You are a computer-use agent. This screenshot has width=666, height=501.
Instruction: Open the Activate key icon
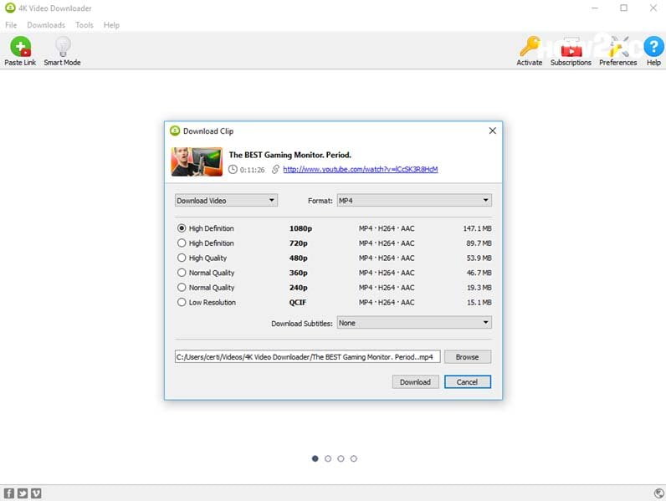click(530, 46)
